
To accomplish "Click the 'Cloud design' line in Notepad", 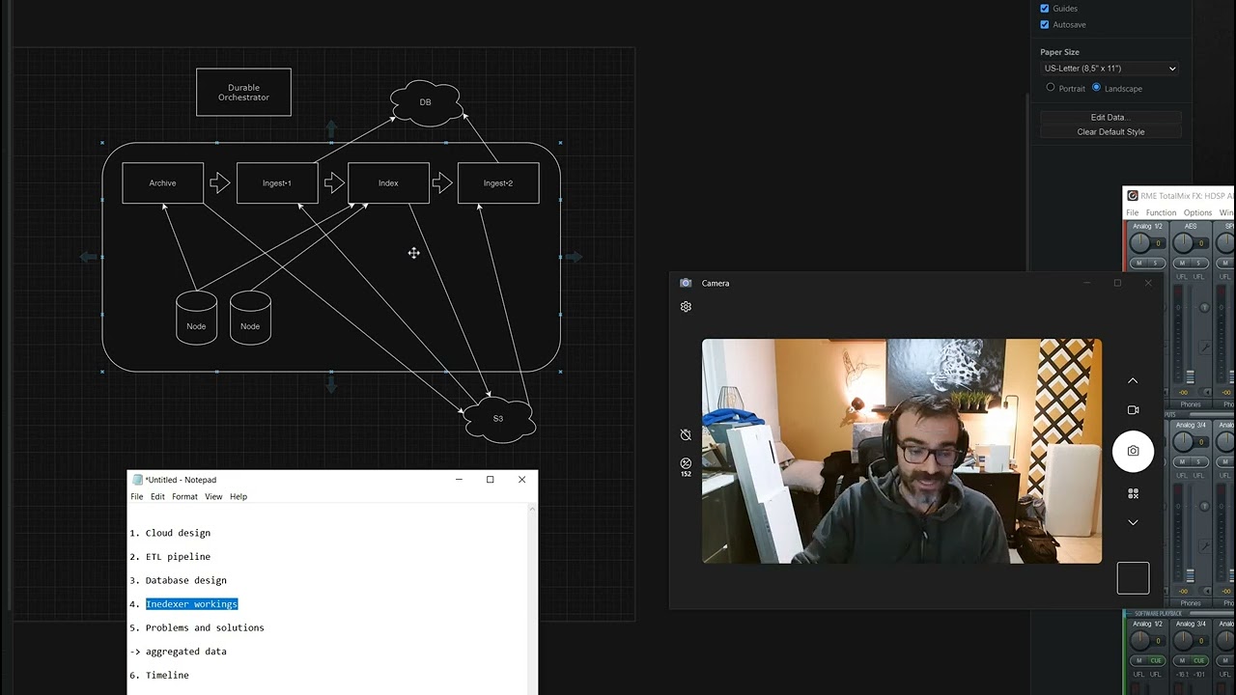I will [x=178, y=533].
